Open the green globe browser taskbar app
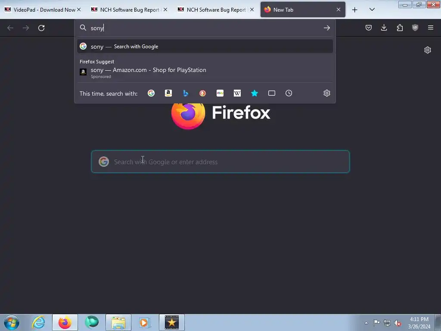The height and width of the screenshot is (331, 441). pos(92,322)
